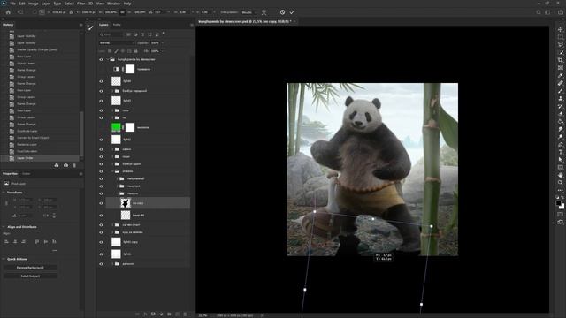
Task: Hide the top kungfupanda group layer
Action: coord(101,59)
